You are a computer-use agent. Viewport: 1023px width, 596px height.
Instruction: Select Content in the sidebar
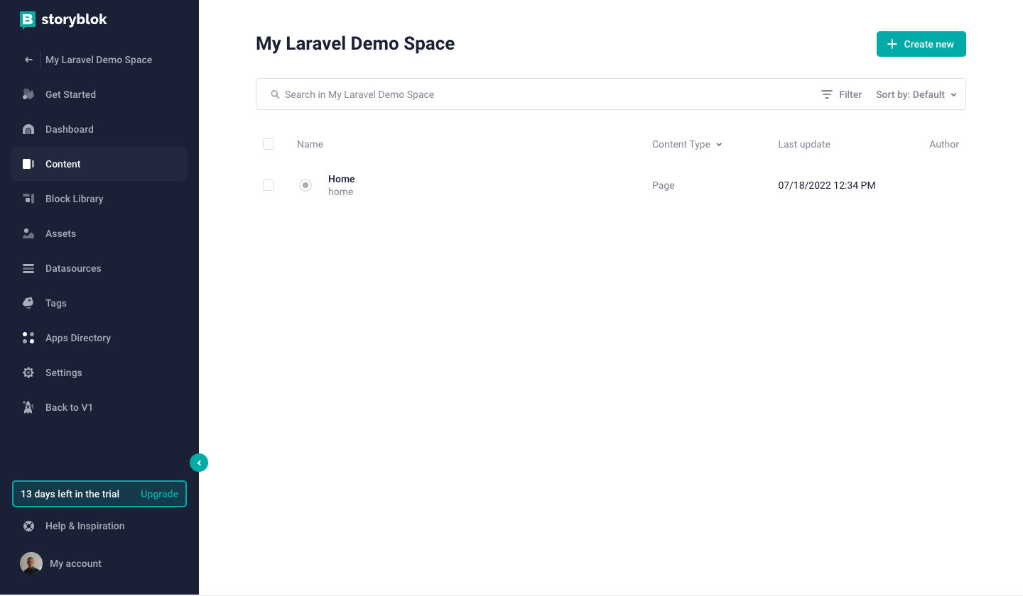pos(99,164)
